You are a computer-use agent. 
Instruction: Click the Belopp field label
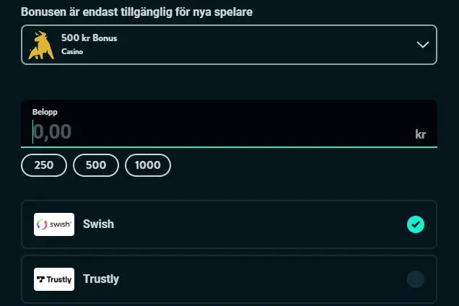[45, 113]
